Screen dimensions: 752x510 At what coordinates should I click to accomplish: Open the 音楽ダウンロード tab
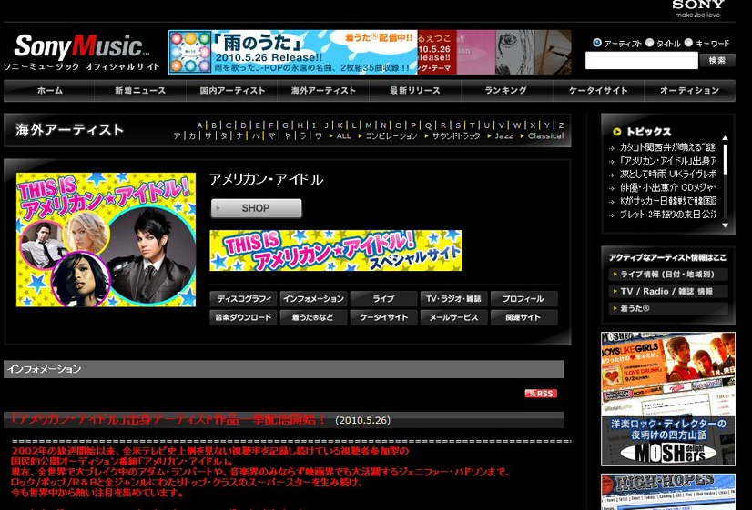coord(243,317)
